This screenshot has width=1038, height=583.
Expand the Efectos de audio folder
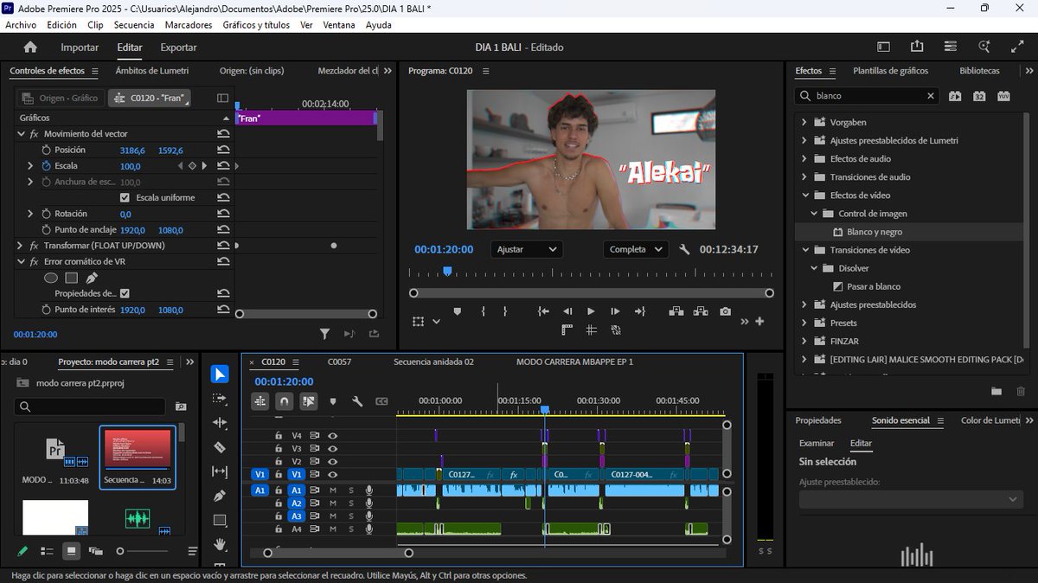[805, 159]
